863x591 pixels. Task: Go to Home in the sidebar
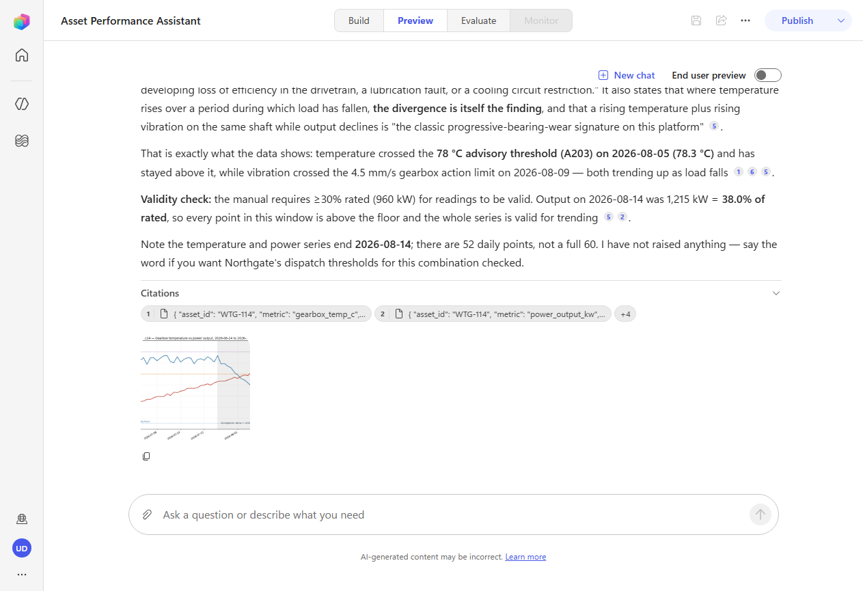[22, 55]
